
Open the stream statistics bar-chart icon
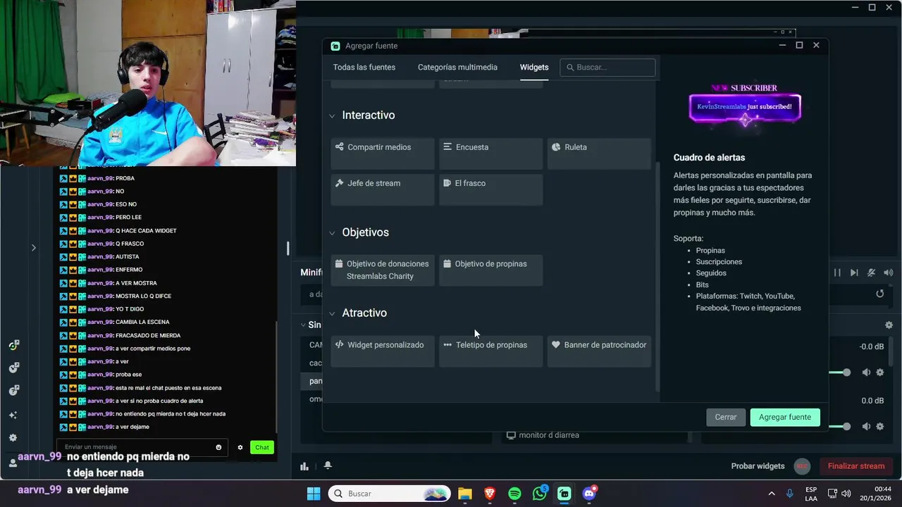(x=304, y=465)
